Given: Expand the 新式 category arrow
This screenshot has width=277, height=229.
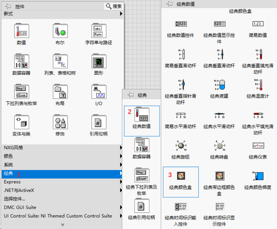Looking at the screenshot, I should pos(121,14).
